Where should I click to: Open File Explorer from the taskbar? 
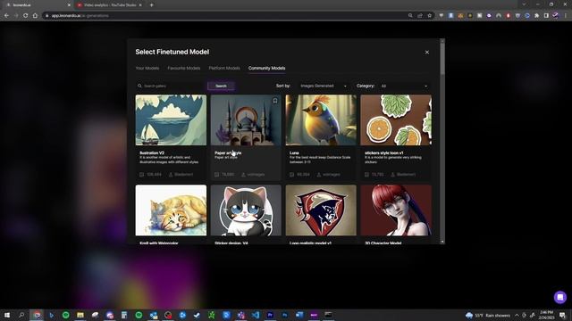coord(80,315)
